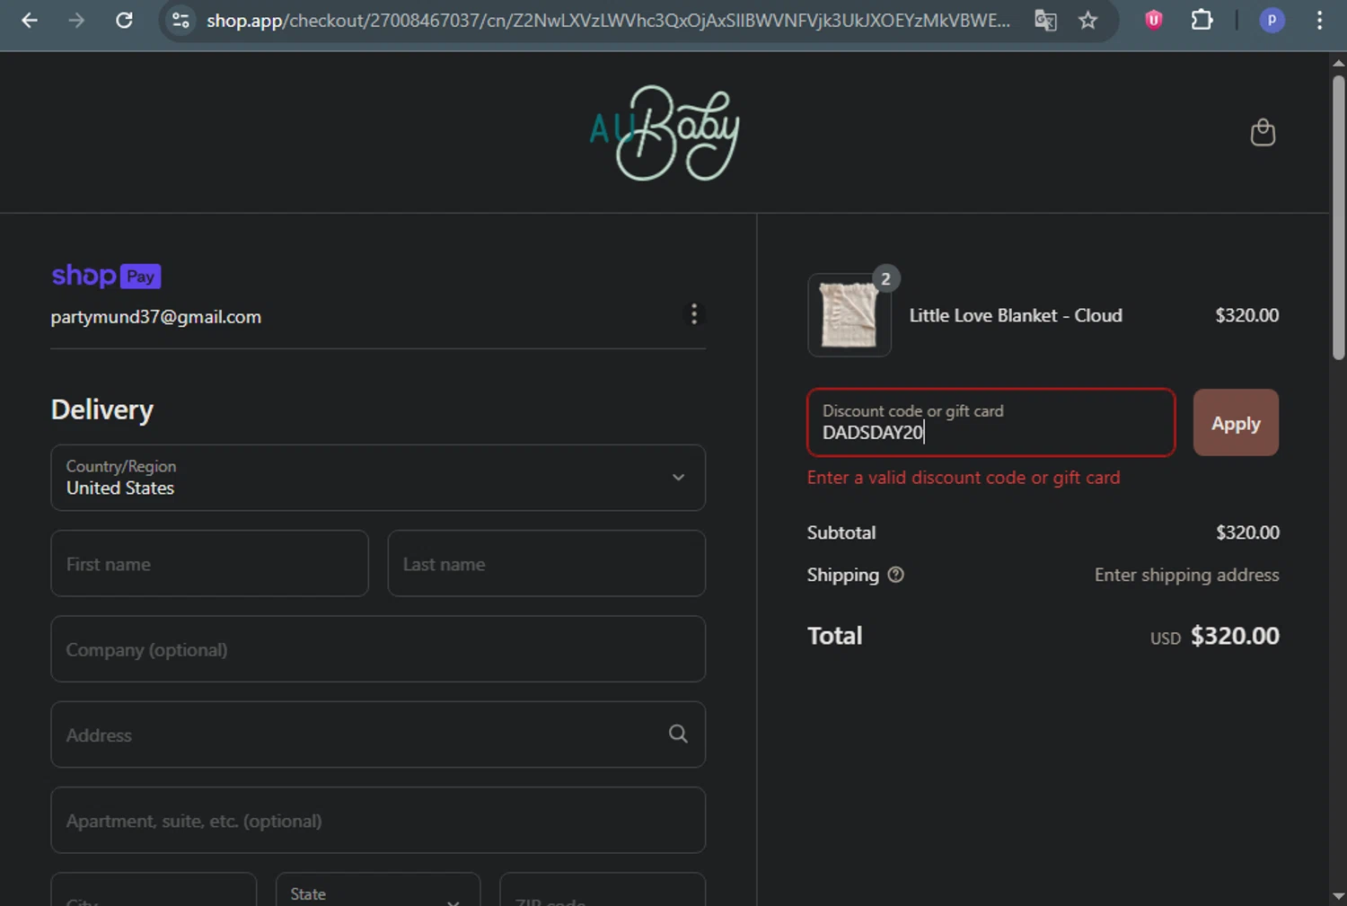The image size is (1347, 906).
Task: Focus the First name field
Action: tap(209, 564)
